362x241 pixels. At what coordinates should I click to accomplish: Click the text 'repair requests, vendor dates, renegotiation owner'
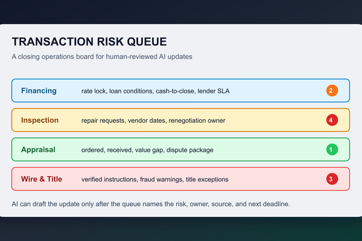(153, 120)
